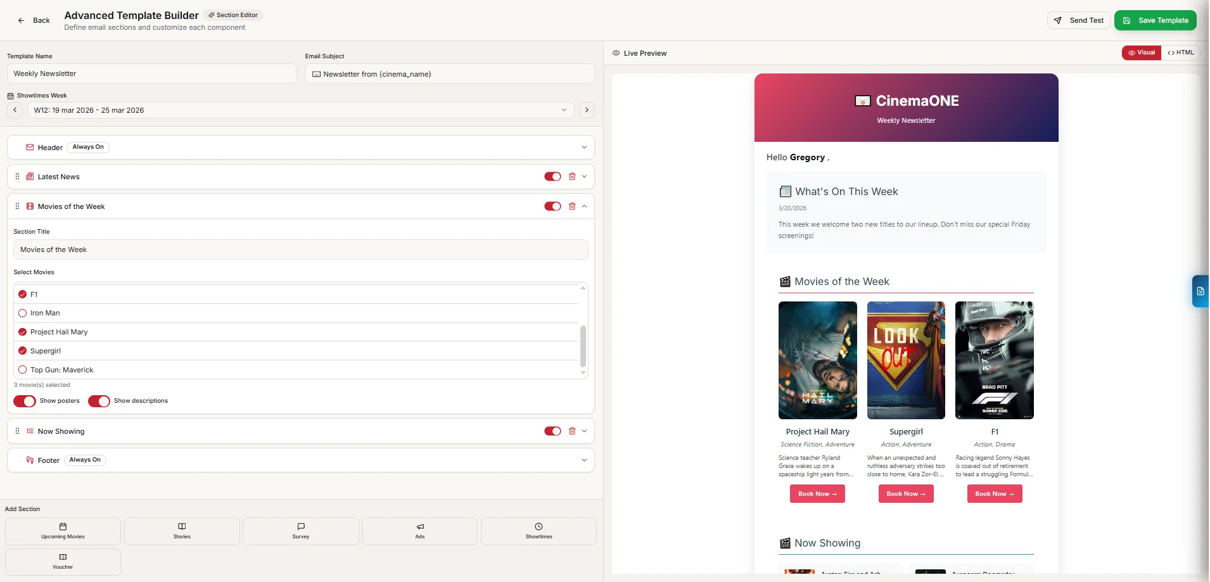
Task: Add a Voucher section
Action: point(63,562)
